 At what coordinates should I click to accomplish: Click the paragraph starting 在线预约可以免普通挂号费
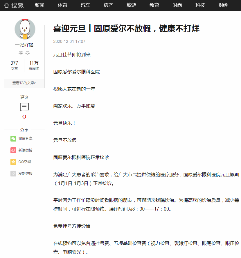(146, 248)
